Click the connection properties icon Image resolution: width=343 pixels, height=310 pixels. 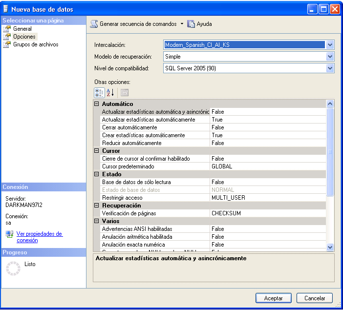coord(10,235)
